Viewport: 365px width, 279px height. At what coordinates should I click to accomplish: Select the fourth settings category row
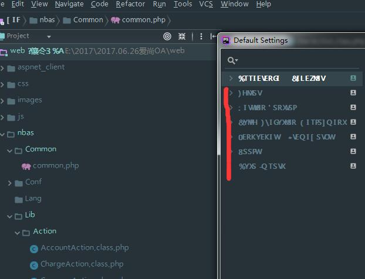pyautogui.click(x=293, y=123)
